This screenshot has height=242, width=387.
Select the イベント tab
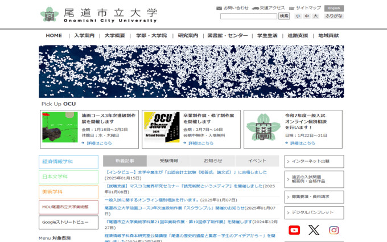pos(257,161)
